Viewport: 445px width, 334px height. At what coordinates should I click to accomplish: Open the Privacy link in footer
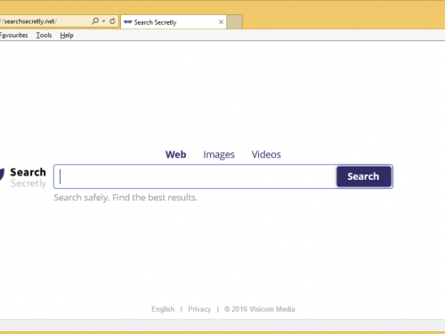(x=199, y=309)
